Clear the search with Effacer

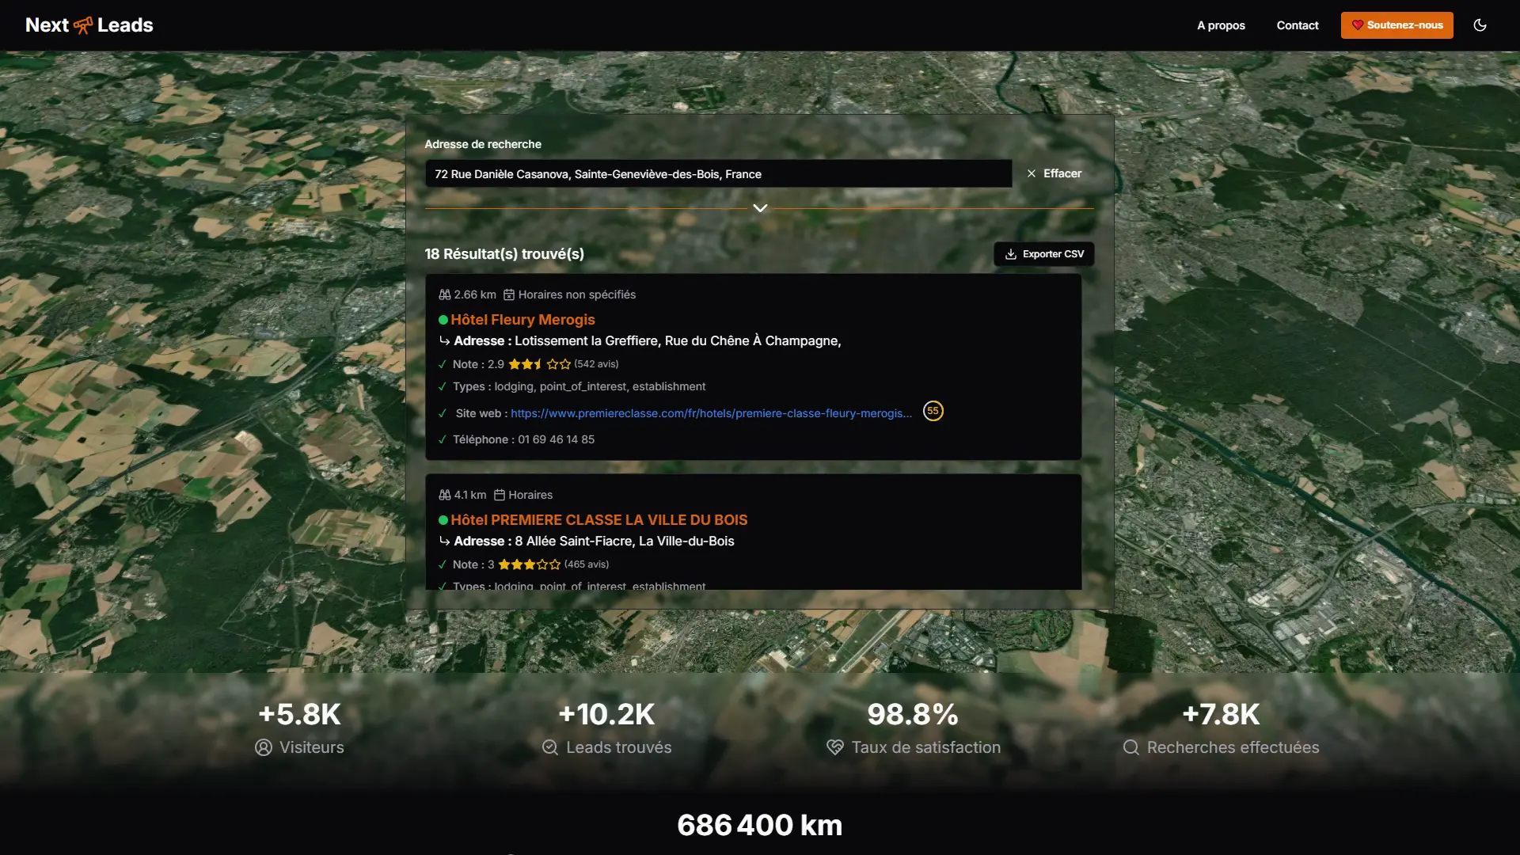click(x=1054, y=173)
